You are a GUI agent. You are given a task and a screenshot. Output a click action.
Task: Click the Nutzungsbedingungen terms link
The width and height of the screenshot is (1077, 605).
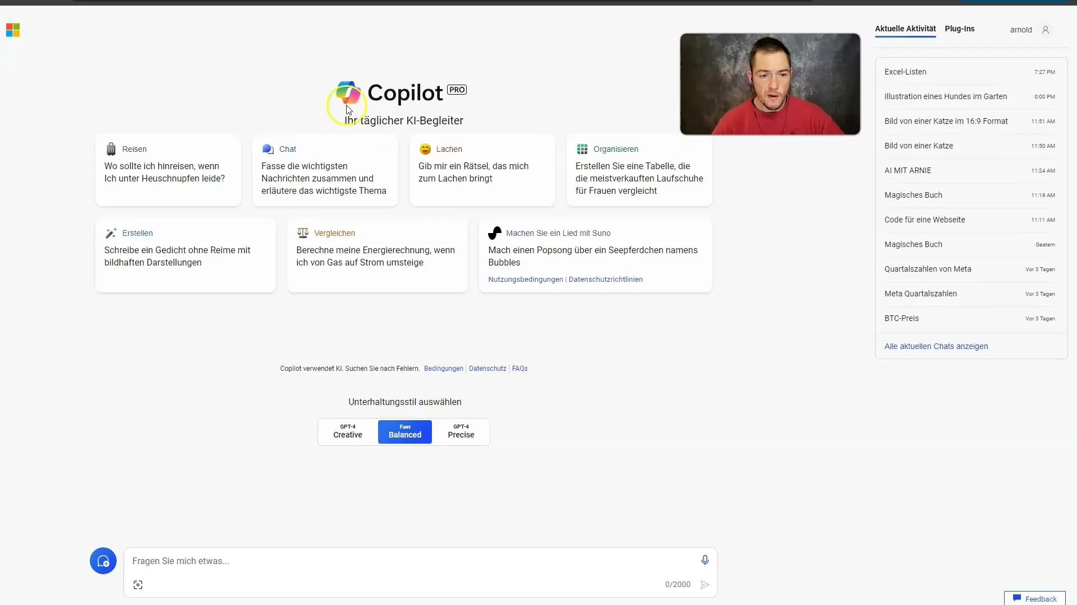point(526,279)
